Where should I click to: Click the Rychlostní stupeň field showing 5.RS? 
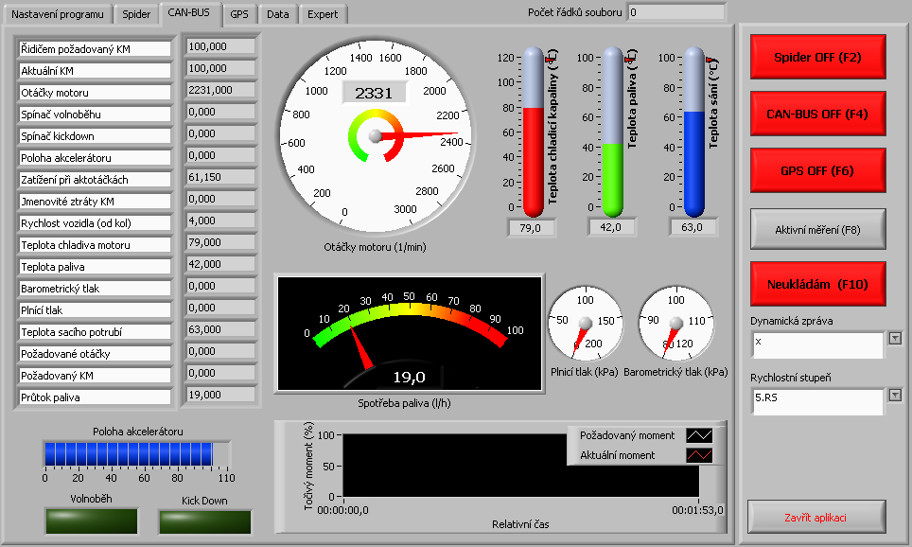[x=817, y=402]
